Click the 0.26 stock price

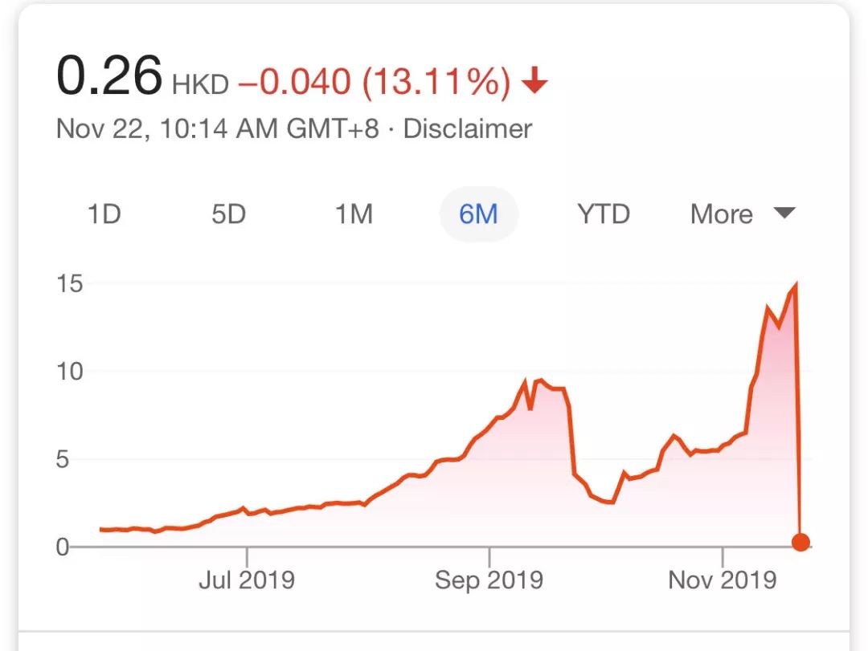pyautogui.click(x=109, y=75)
